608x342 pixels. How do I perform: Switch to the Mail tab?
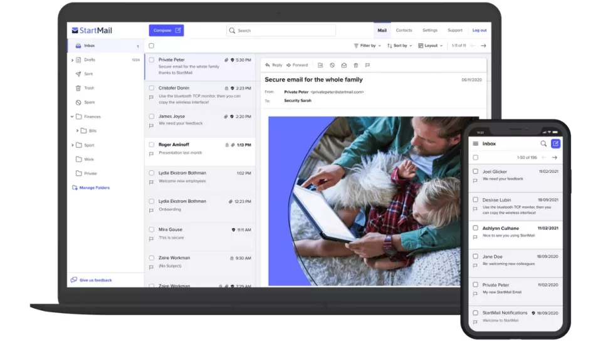382,31
